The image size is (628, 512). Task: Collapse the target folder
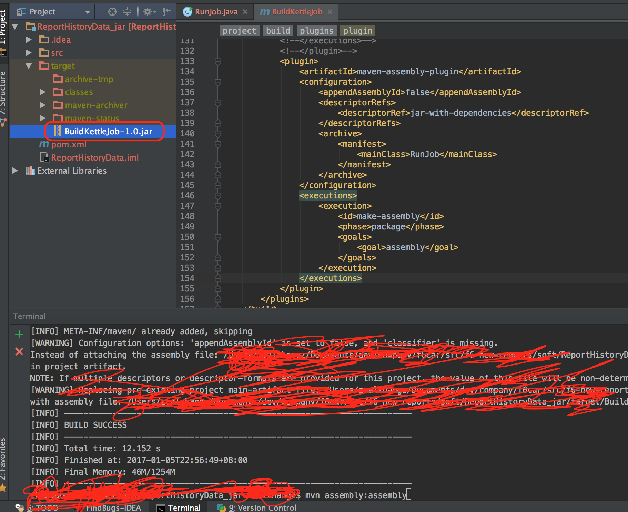pyautogui.click(x=29, y=66)
